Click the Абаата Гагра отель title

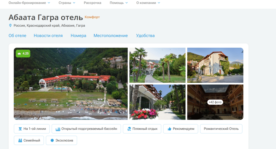46,17
